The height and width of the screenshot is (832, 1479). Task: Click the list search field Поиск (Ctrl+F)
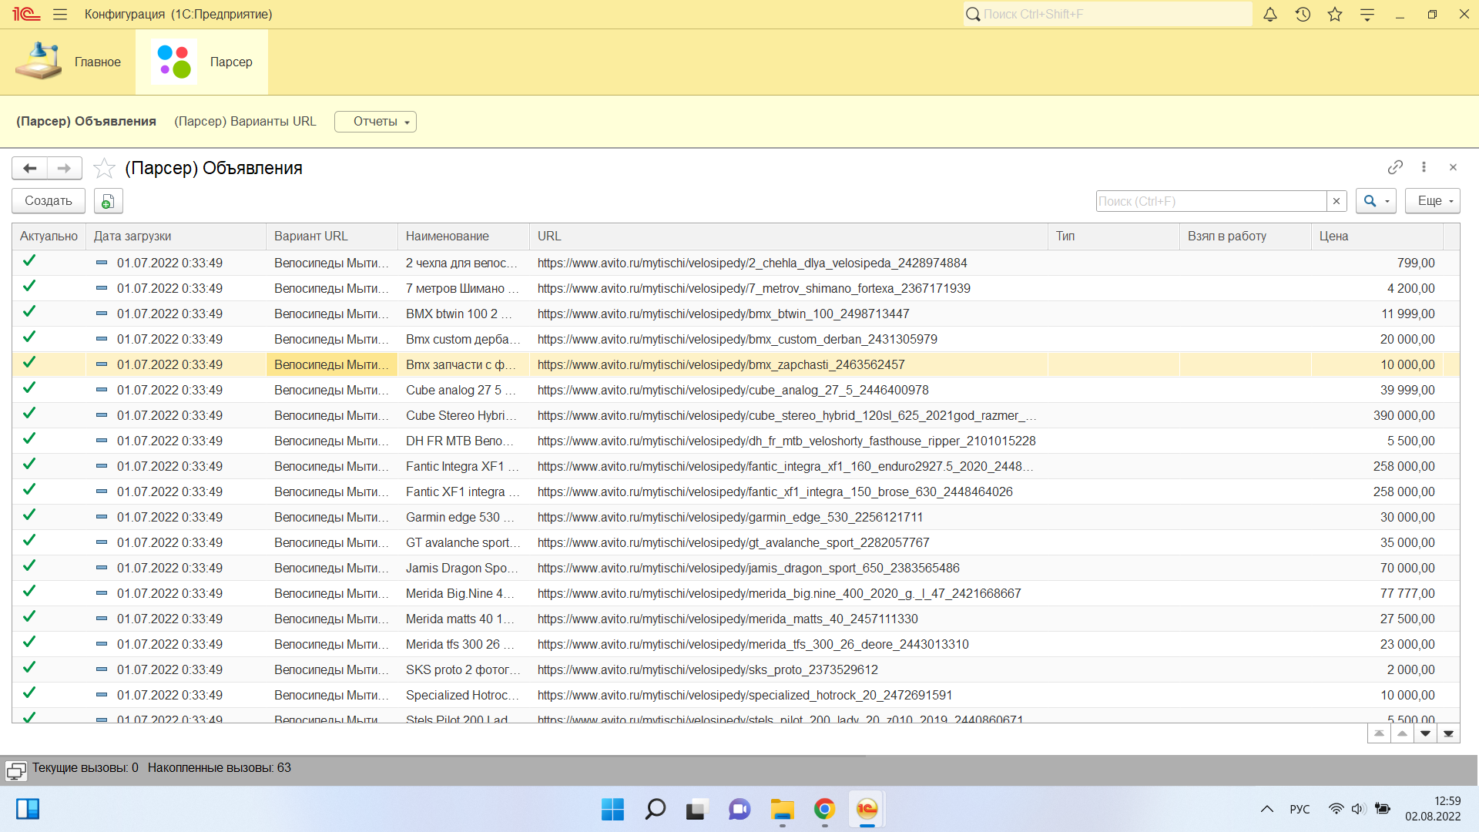pyautogui.click(x=1211, y=201)
